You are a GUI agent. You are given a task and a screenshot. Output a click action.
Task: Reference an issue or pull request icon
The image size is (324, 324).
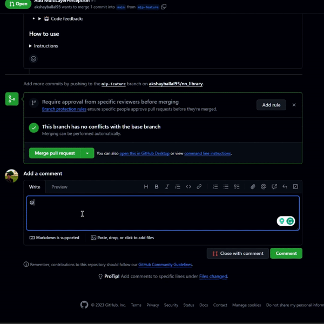[x=274, y=187]
